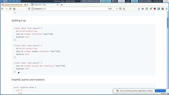Switch to workspace 1 in the top bar
The height and width of the screenshot is (95, 169).
tap(2, 1)
